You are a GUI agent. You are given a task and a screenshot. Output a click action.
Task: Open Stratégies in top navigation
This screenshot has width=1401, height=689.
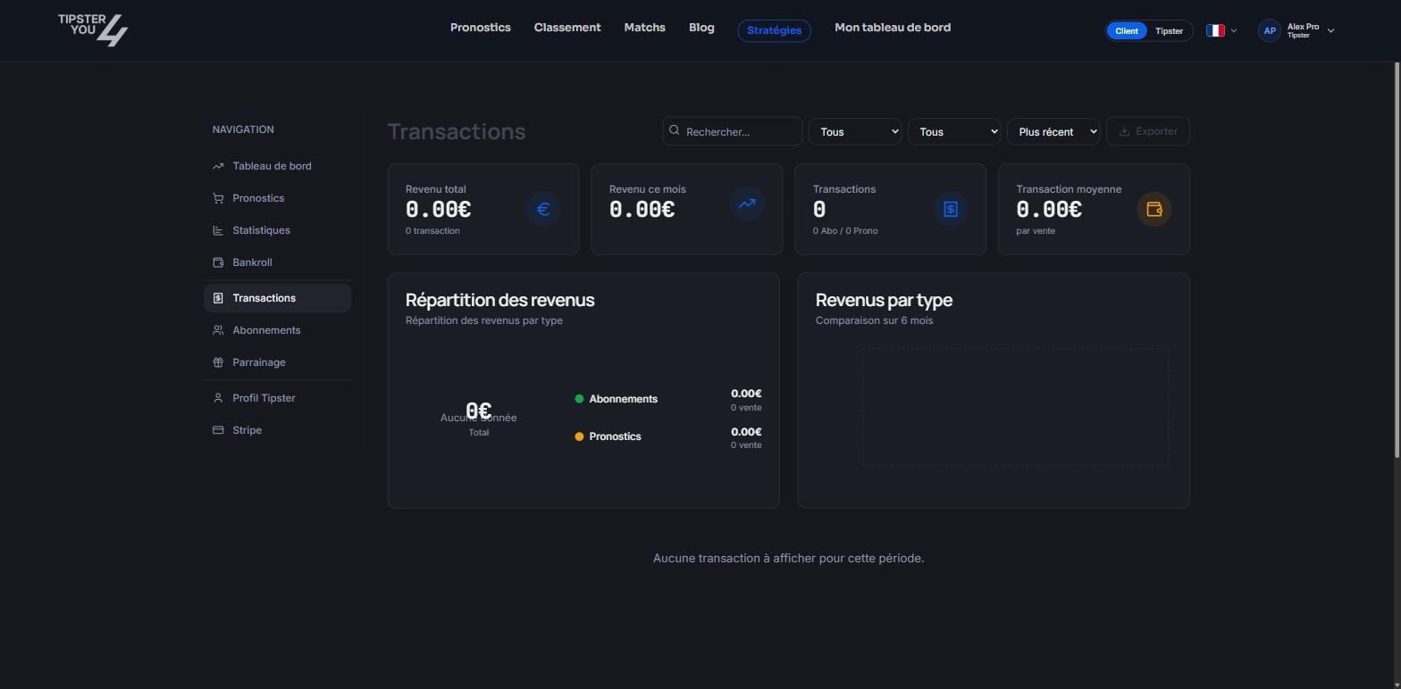click(x=775, y=30)
